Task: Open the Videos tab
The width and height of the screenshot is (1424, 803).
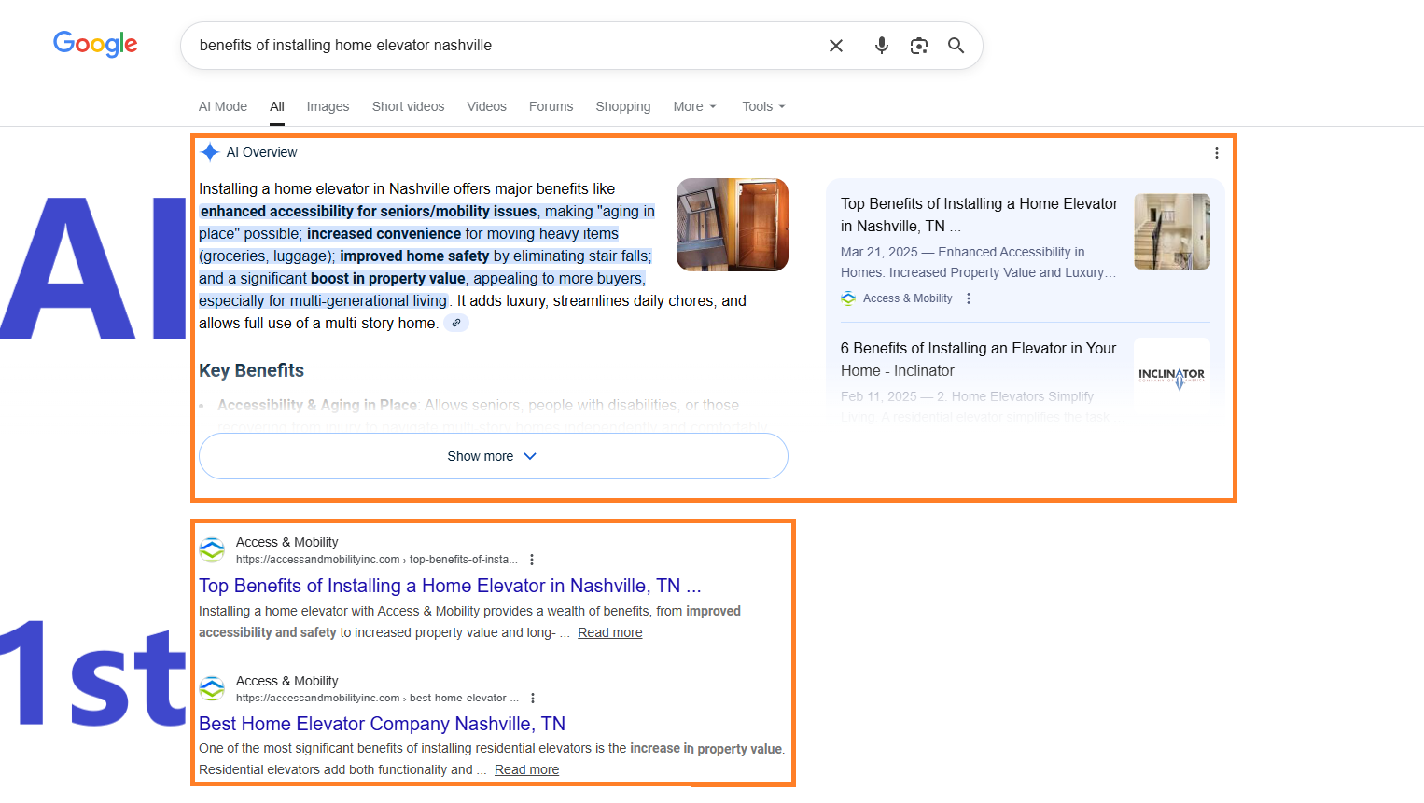Action: (487, 106)
